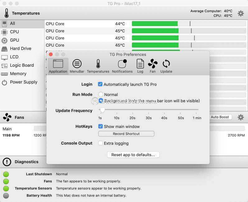Screen dimensions: 248x202
Task: Click Last Shutdown green status indicator
Action: [6, 174]
